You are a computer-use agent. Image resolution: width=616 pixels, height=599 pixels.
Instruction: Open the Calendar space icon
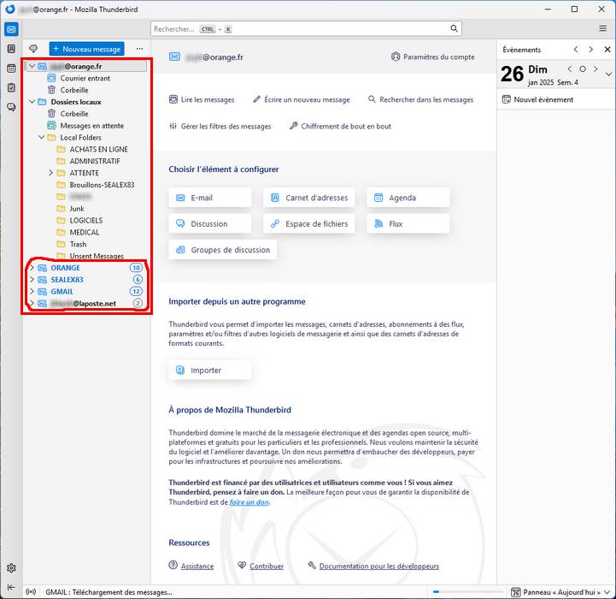click(x=11, y=68)
